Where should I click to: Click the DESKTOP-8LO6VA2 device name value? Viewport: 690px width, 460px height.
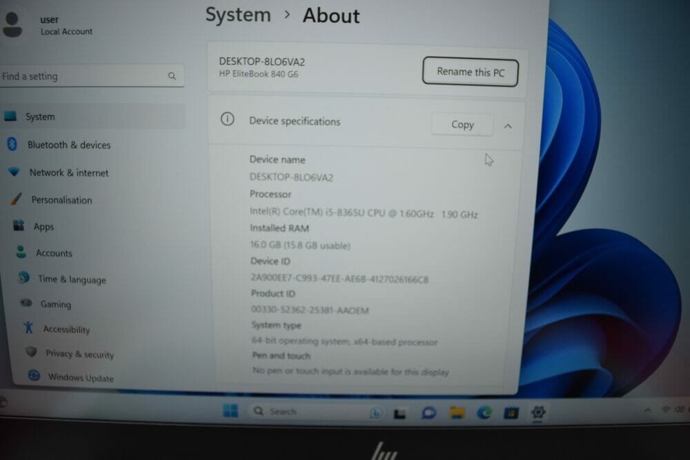click(291, 177)
